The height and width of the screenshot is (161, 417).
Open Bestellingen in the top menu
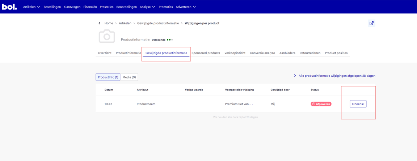(x=52, y=7)
